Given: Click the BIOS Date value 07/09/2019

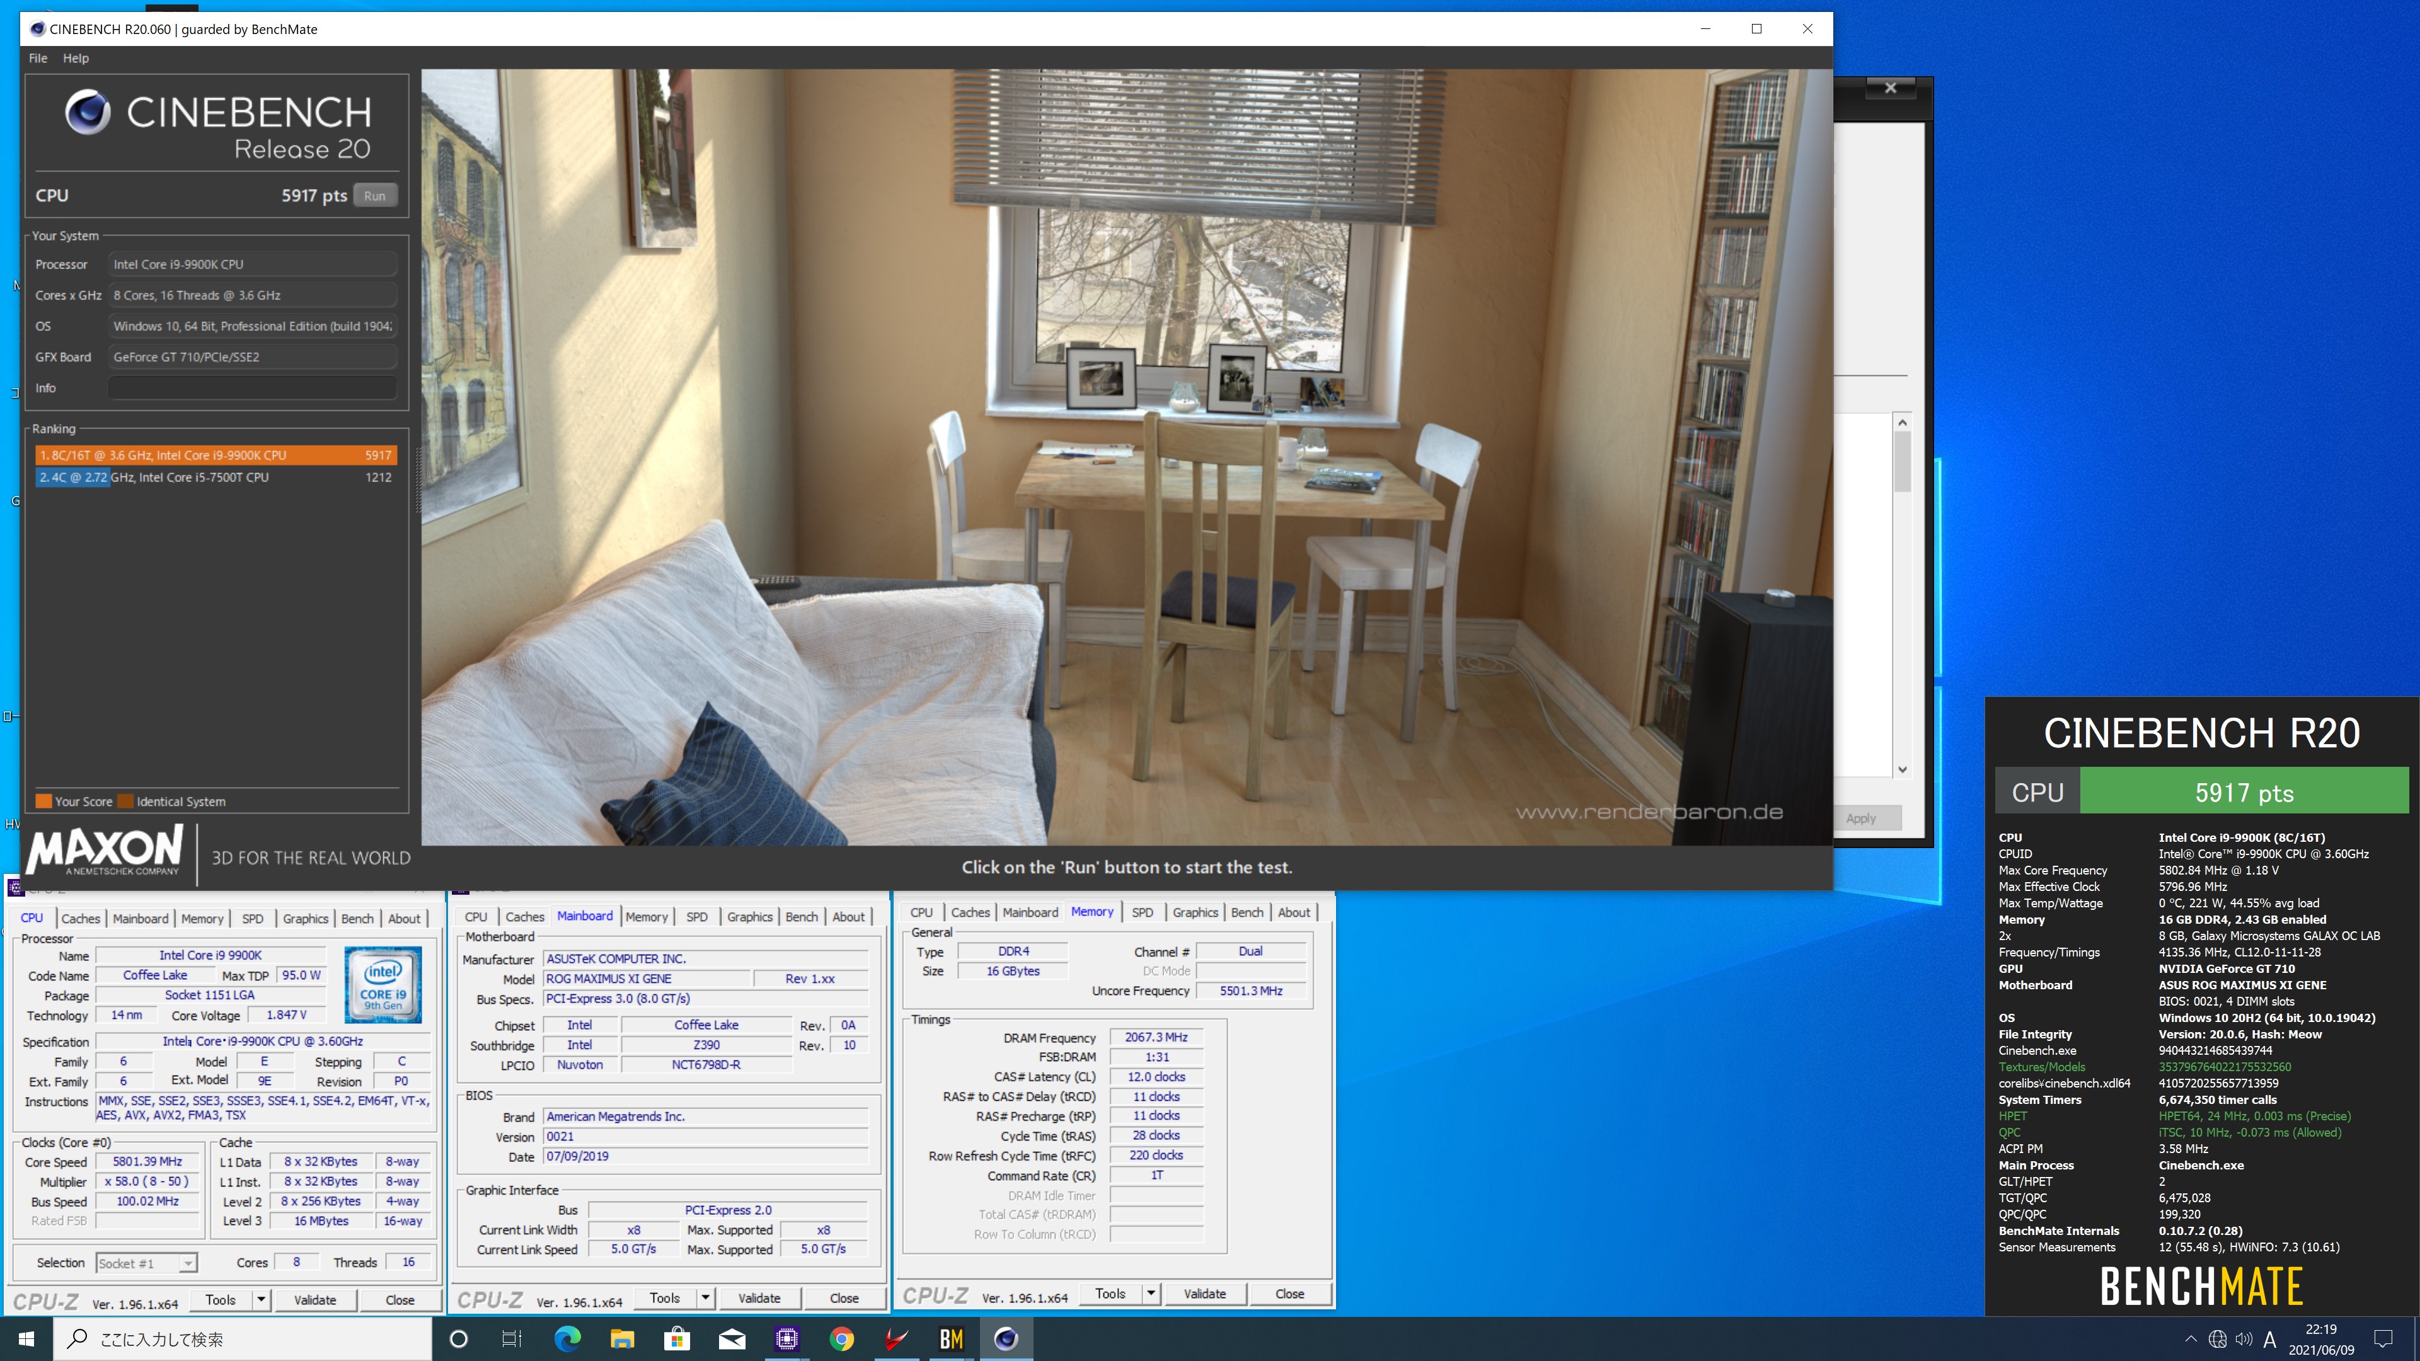Looking at the screenshot, I should (706, 1156).
